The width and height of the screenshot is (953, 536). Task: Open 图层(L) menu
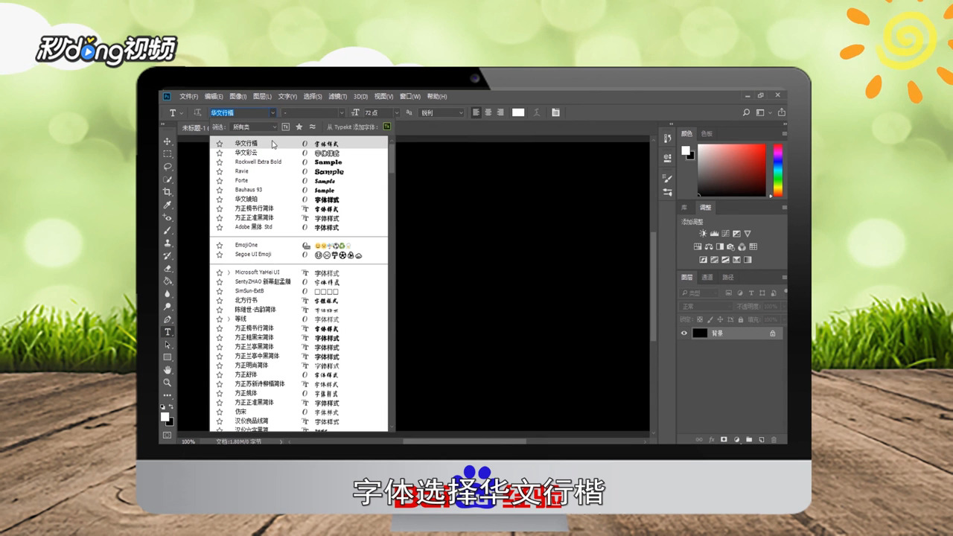point(262,96)
